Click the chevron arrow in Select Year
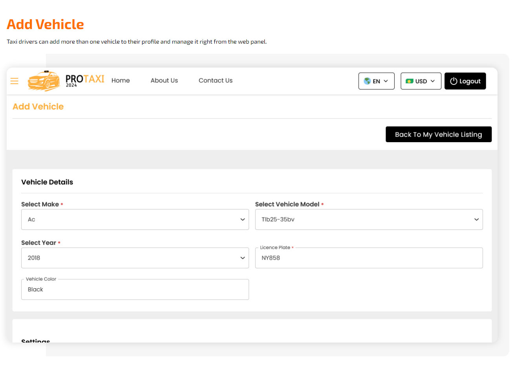 tap(242, 258)
